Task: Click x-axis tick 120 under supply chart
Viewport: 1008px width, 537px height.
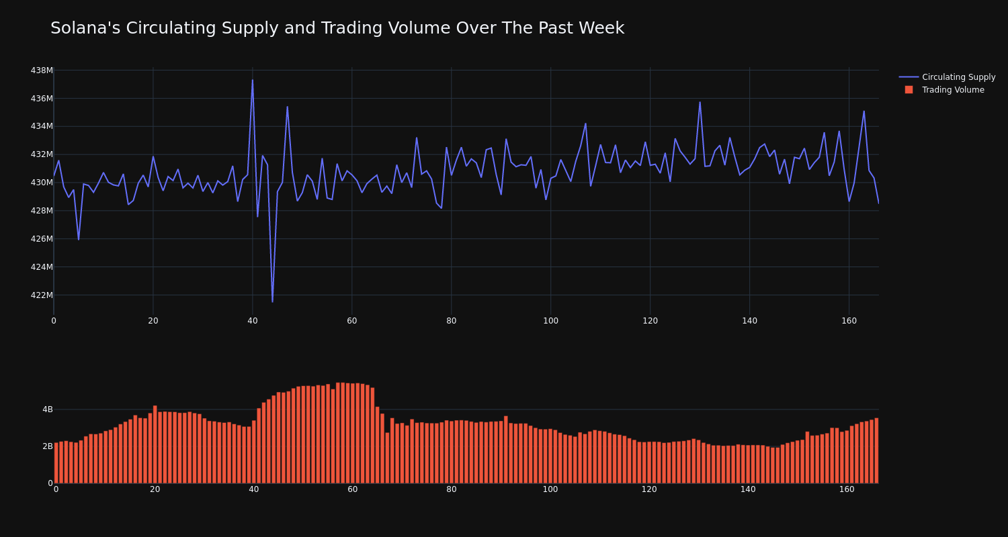Action: [650, 321]
